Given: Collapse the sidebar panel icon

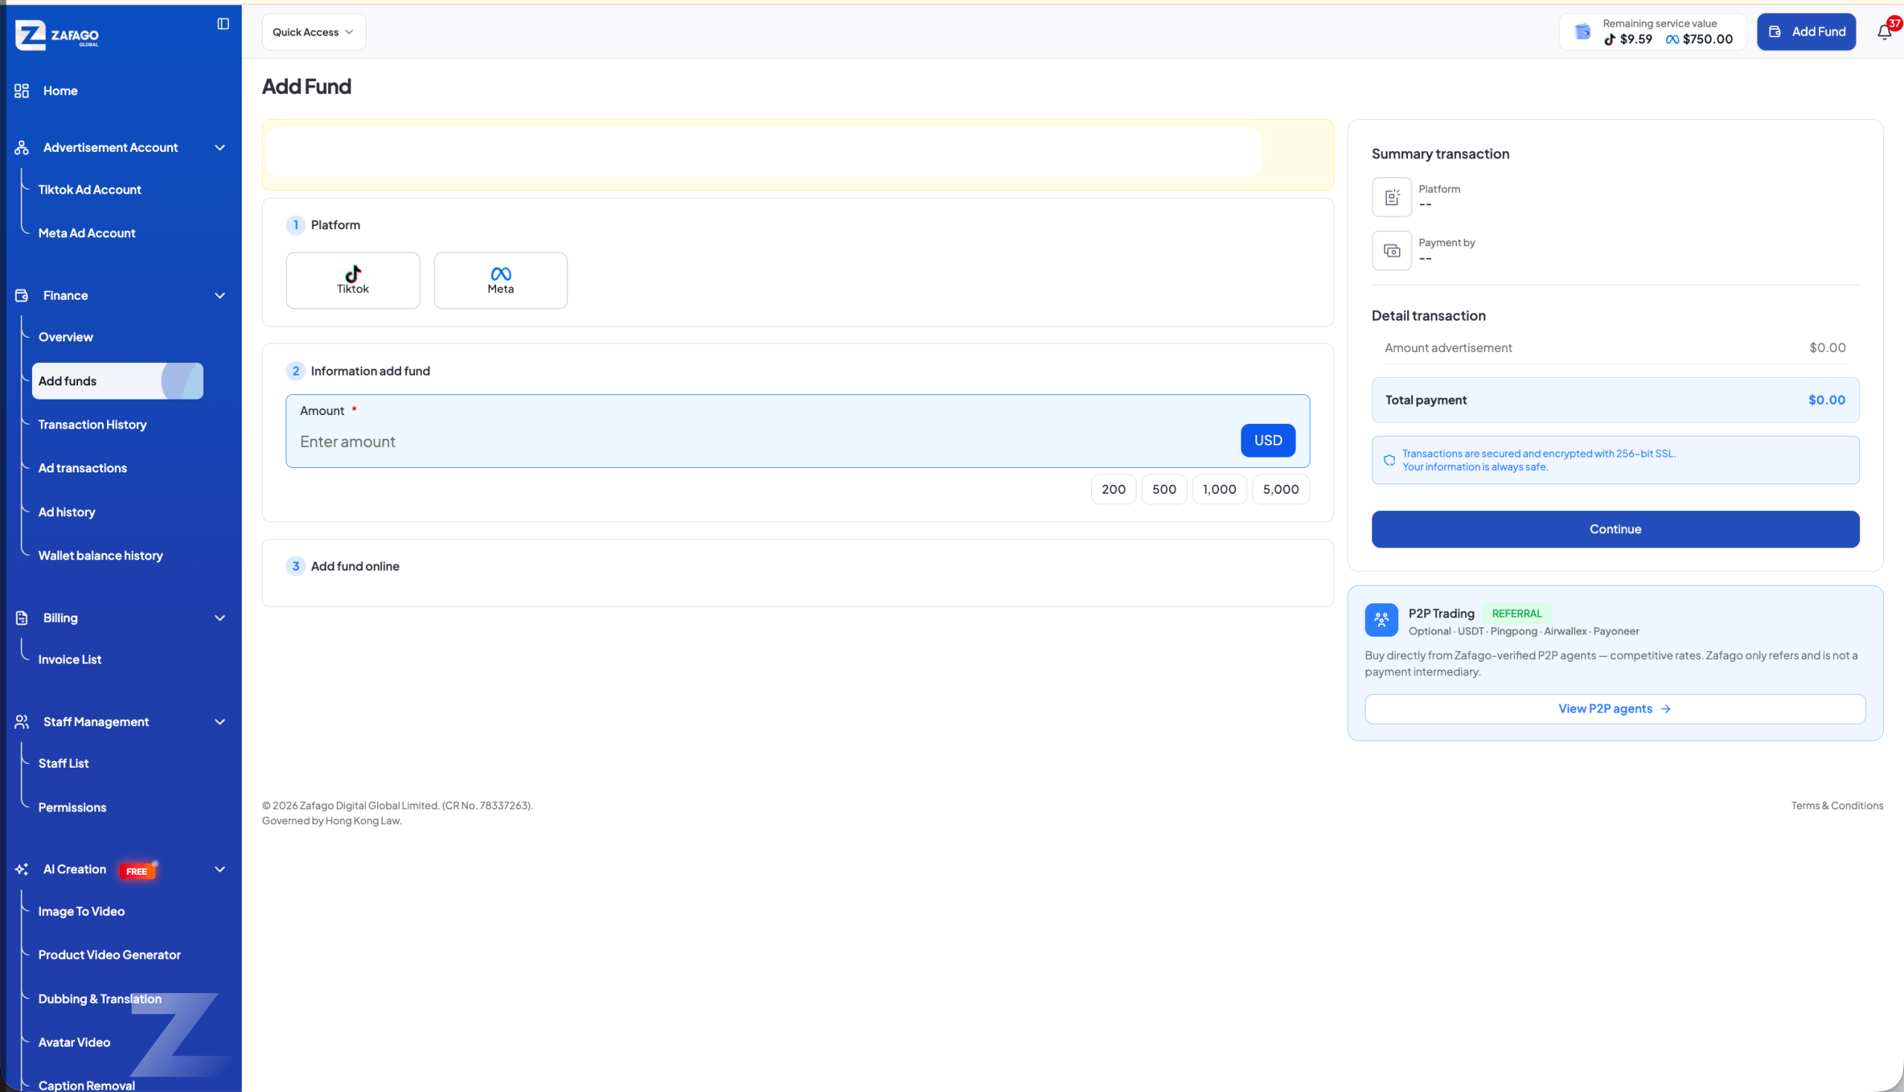Looking at the screenshot, I should click(222, 24).
